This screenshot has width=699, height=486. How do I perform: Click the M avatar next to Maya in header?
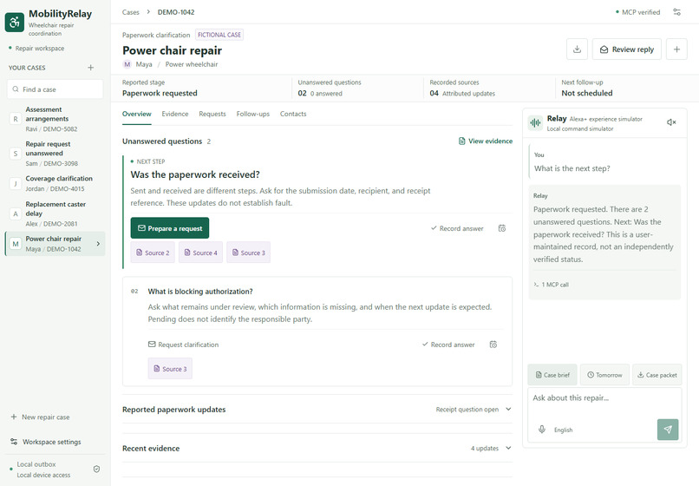[x=127, y=64]
